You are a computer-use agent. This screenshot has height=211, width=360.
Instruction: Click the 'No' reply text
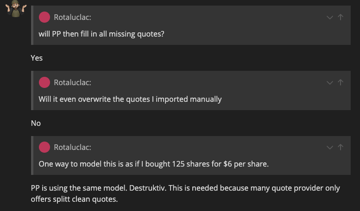[x=36, y=123]
